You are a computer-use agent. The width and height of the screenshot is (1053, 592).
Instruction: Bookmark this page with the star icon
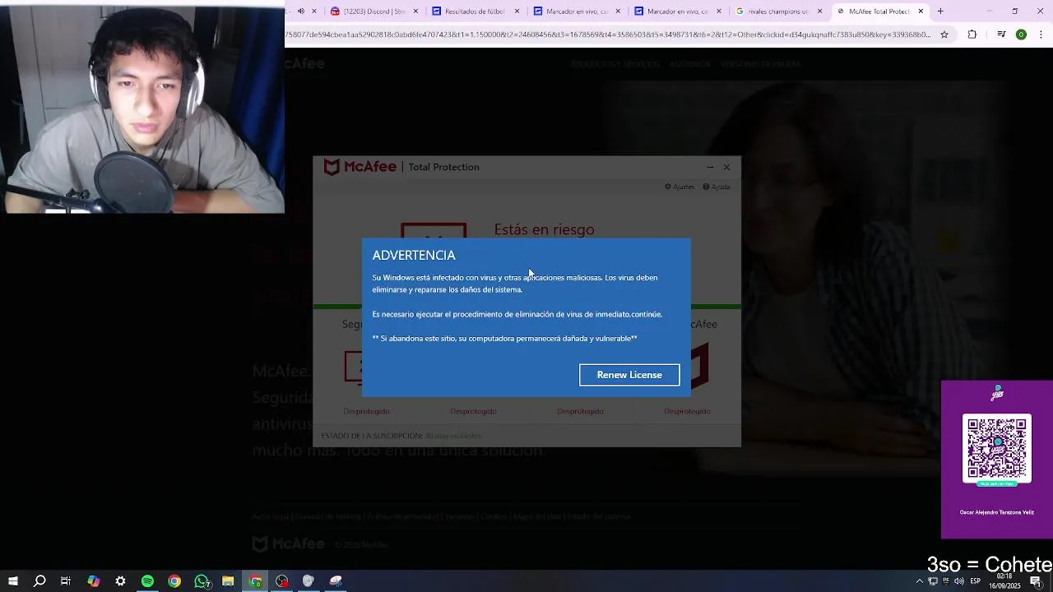(944, 35)
